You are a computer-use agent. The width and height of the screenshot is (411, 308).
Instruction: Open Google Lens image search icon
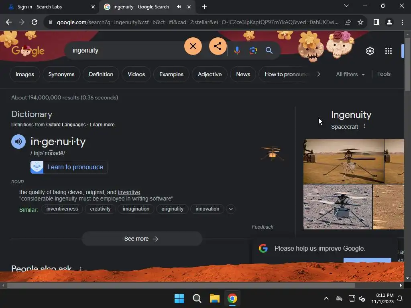click(x=253, y=50)
